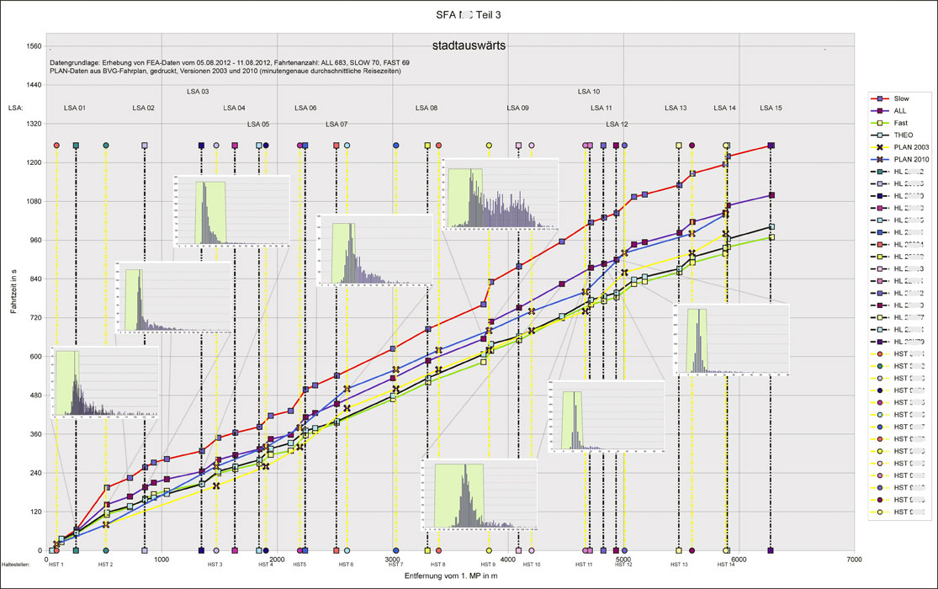The image size is (938, 589).
Task: Click the 1560 y-axis tick value
Action: (34, 46)
